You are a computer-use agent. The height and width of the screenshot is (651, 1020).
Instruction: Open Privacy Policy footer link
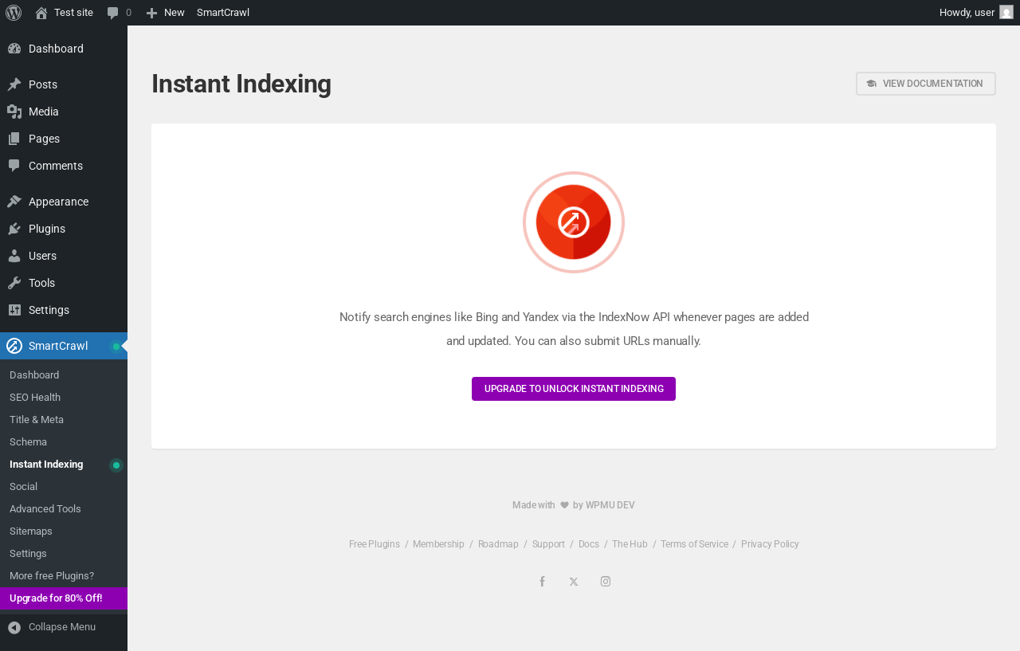(x=770, y=544)
